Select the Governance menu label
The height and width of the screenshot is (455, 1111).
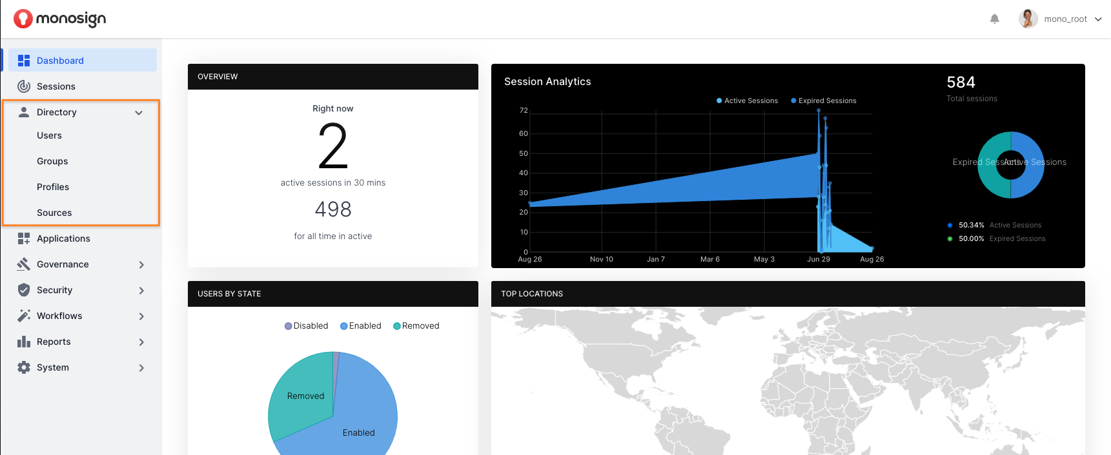click(63, 264)
